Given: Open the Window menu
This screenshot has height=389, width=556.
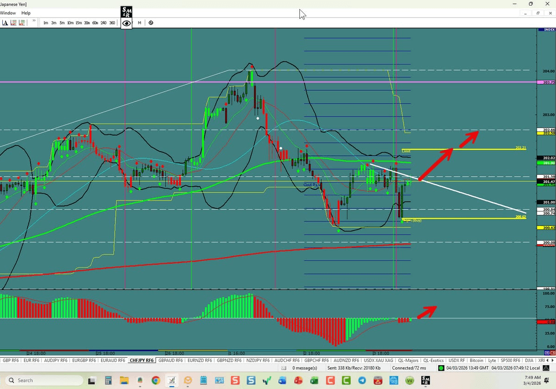Looking at the screenshot, I should (x=8, y=13).
